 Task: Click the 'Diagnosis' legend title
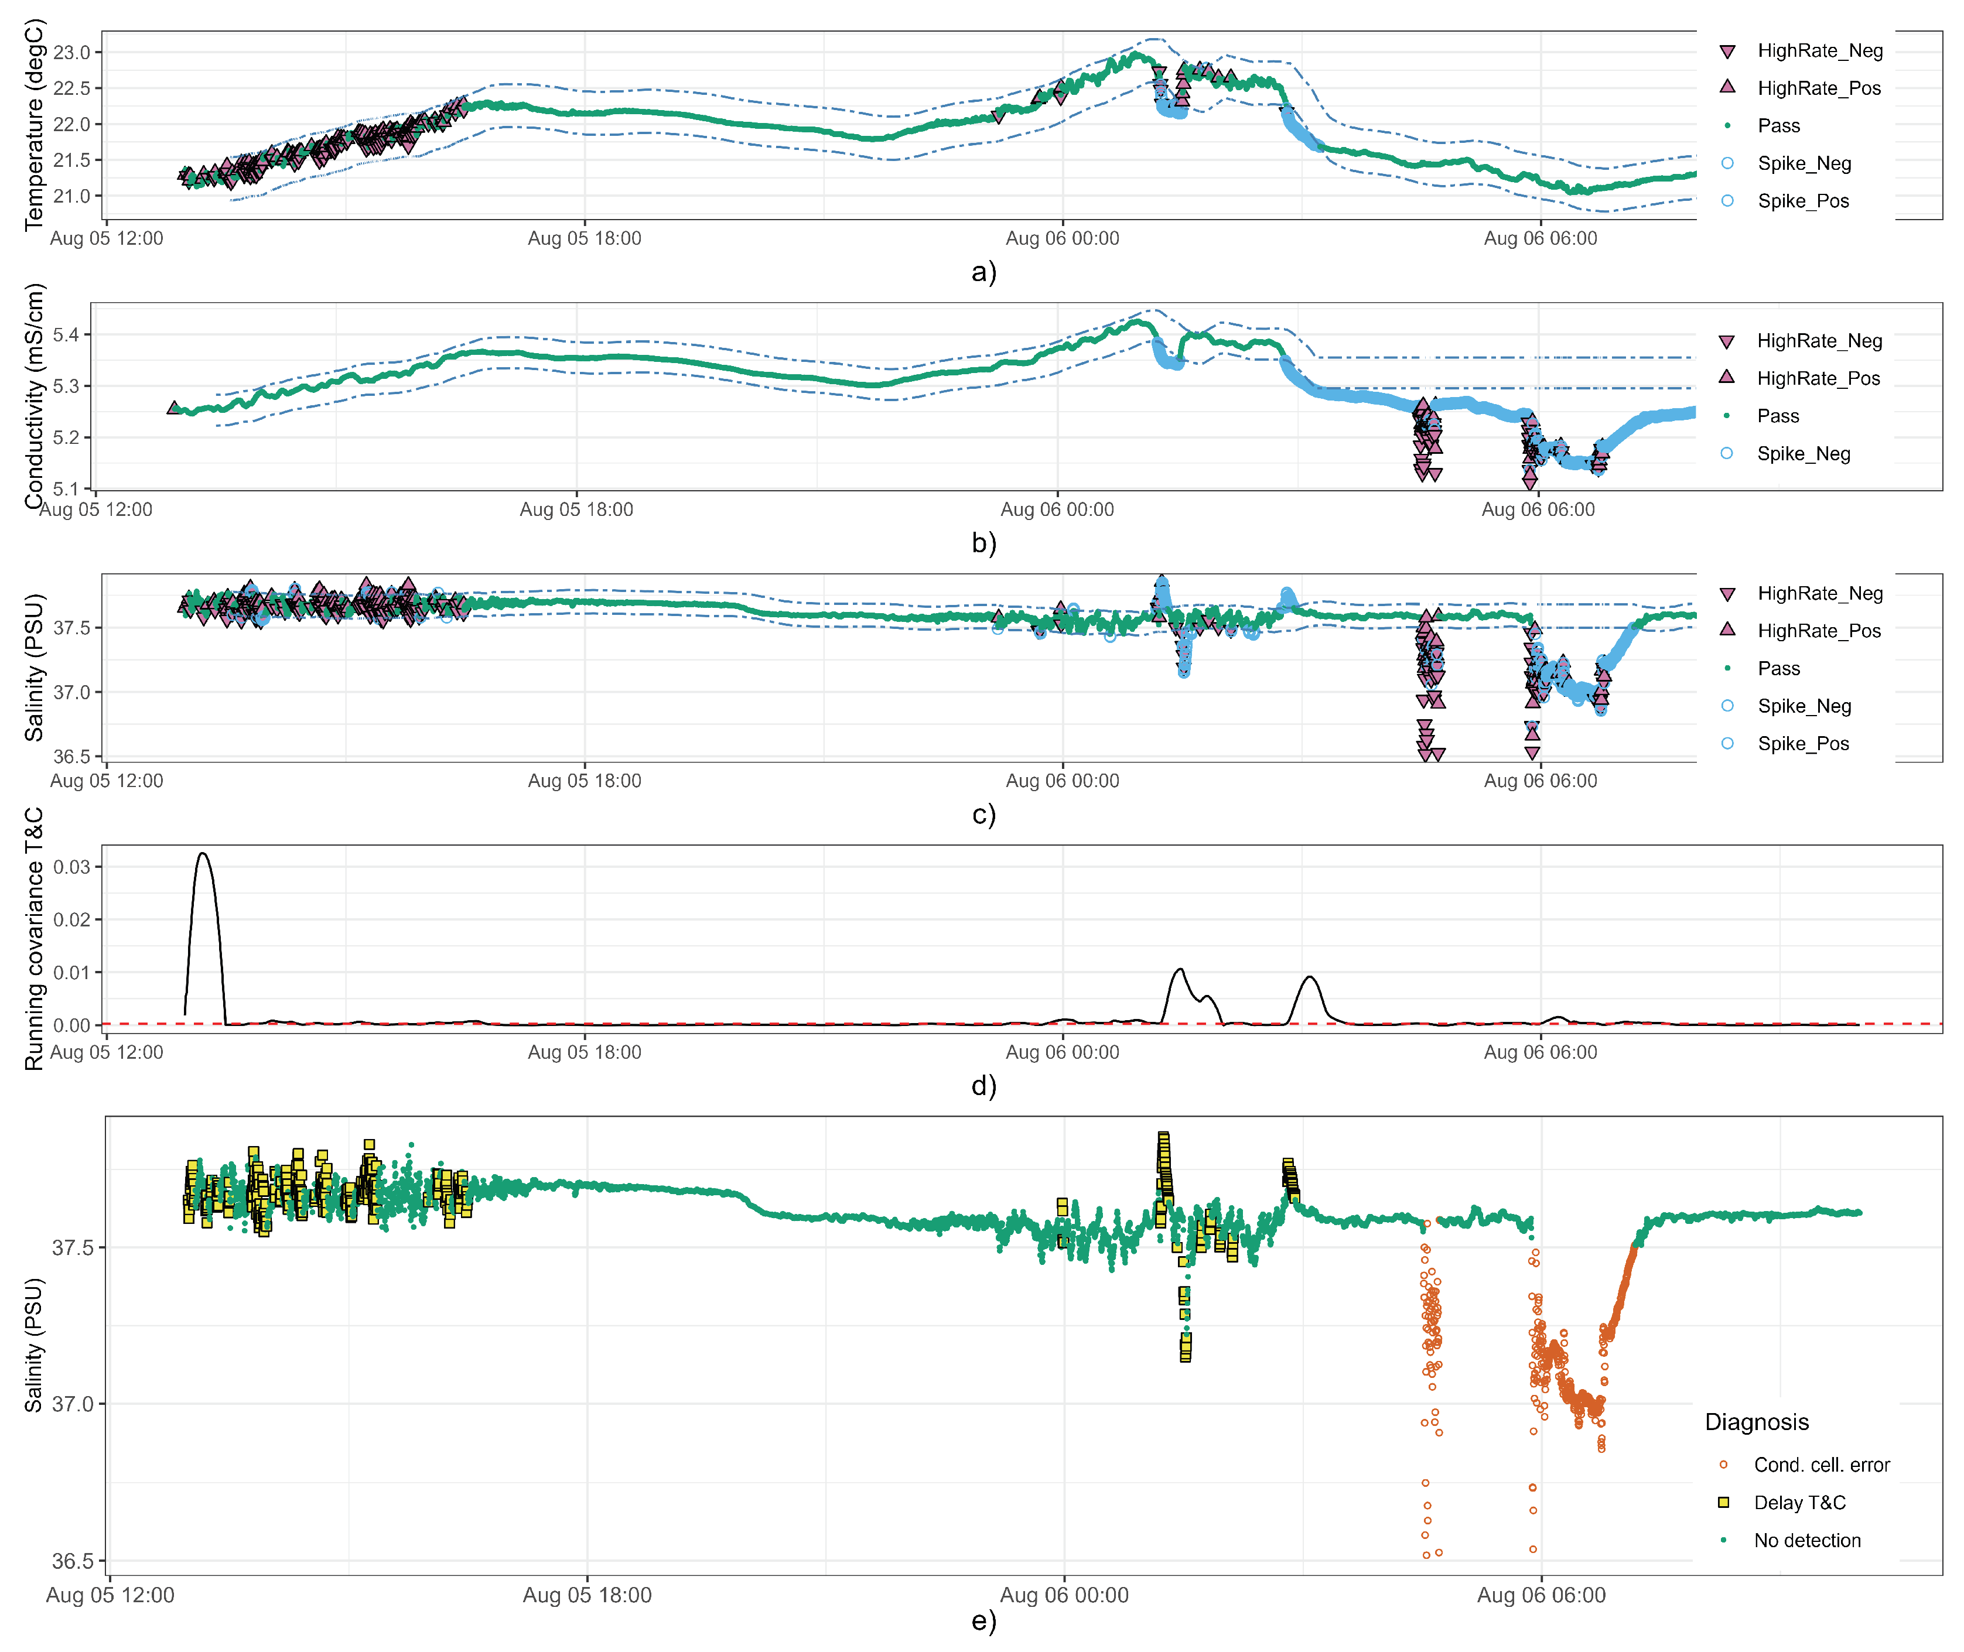pos(1756,1422)
